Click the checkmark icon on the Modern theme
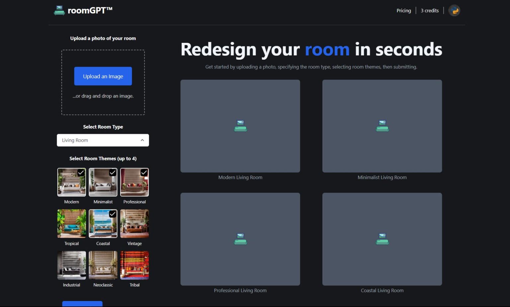 (x=81, y=173)
